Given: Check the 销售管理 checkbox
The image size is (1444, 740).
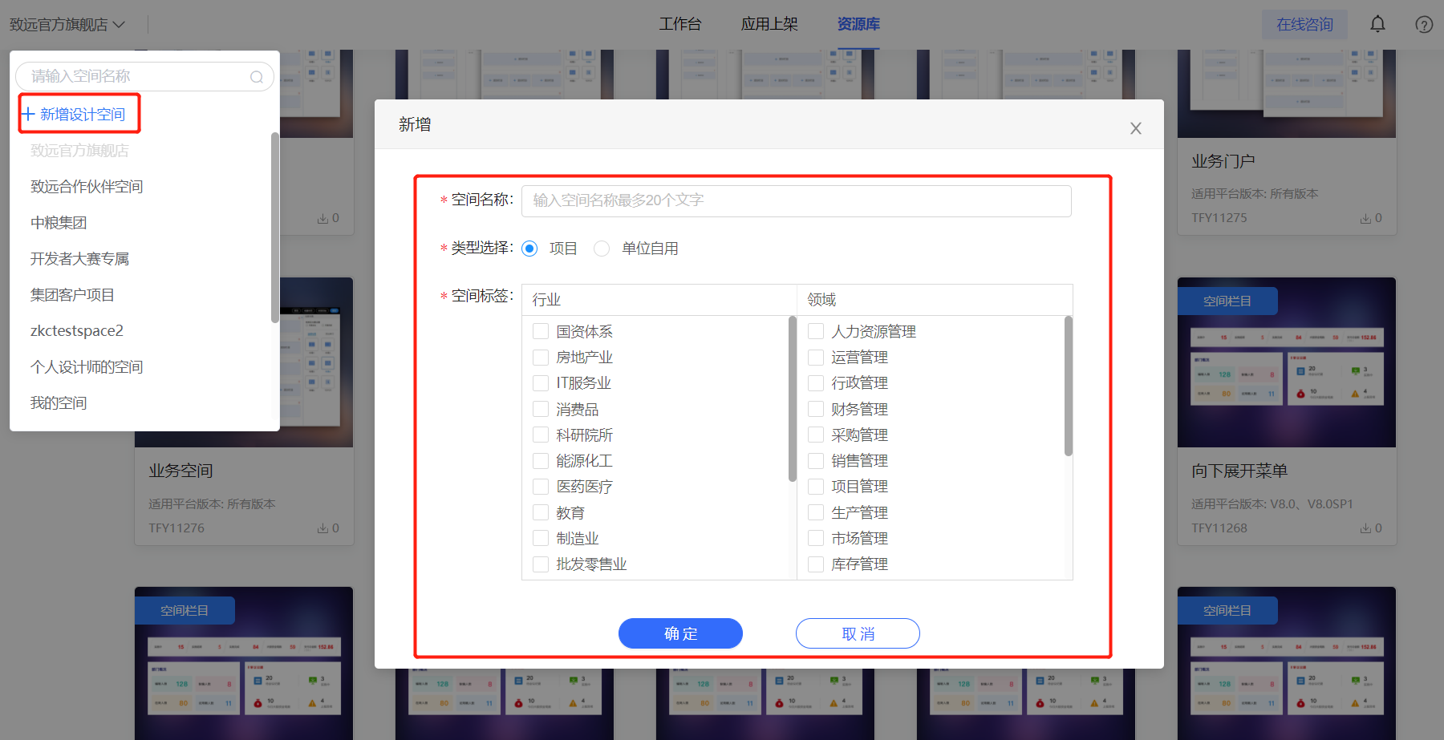Looking at the screenshot, I should [x=816, y=460].
